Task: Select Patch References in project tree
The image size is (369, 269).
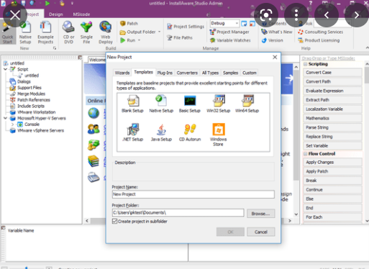Action: click(30, 100)
